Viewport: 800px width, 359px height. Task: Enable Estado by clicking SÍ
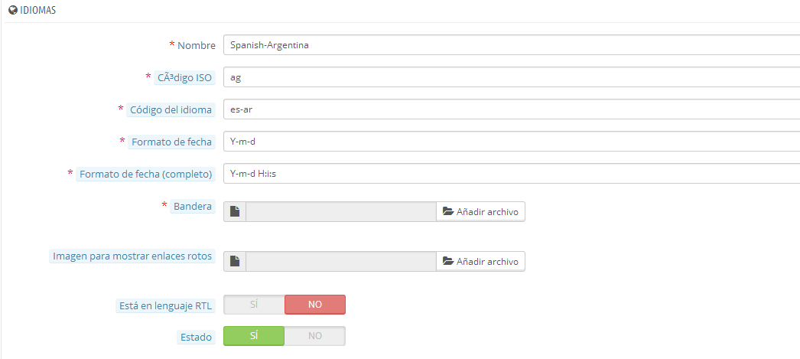pos(254,337)
